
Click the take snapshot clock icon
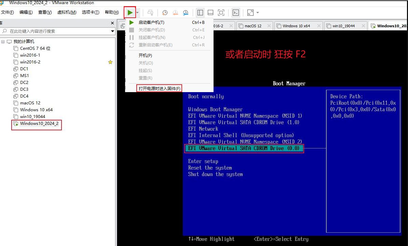[165, 13]
